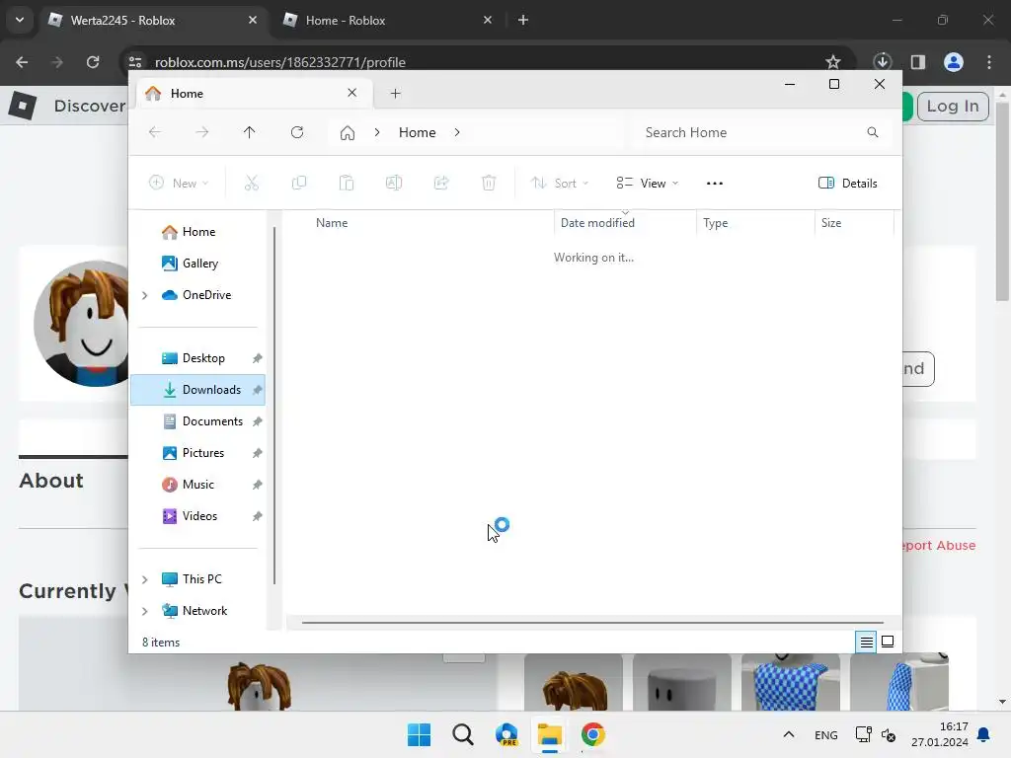Expand the Network tree node
The height and width of the screenshot is (758, 1011).
pos(145,611)
